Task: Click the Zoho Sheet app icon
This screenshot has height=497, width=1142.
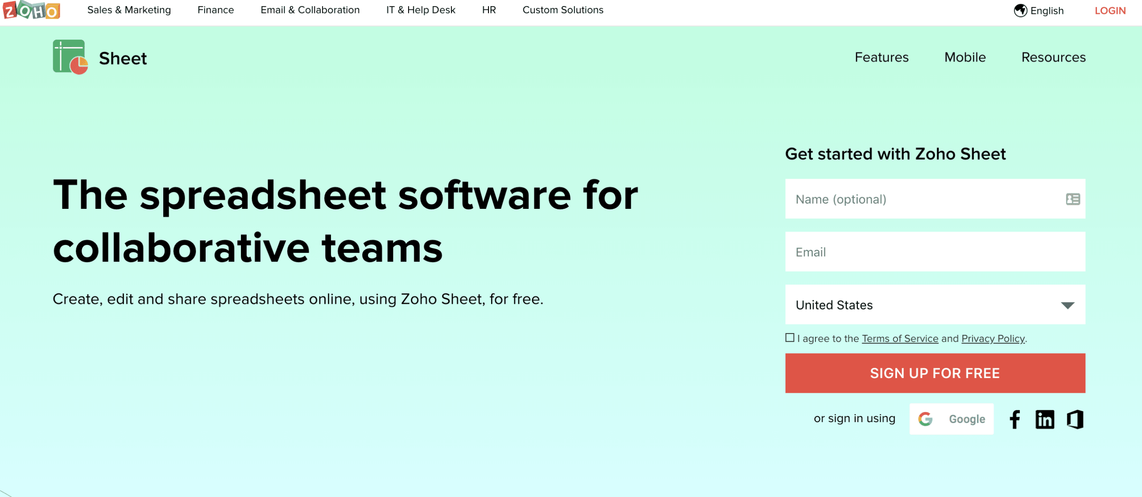Action: click(70, 57)
